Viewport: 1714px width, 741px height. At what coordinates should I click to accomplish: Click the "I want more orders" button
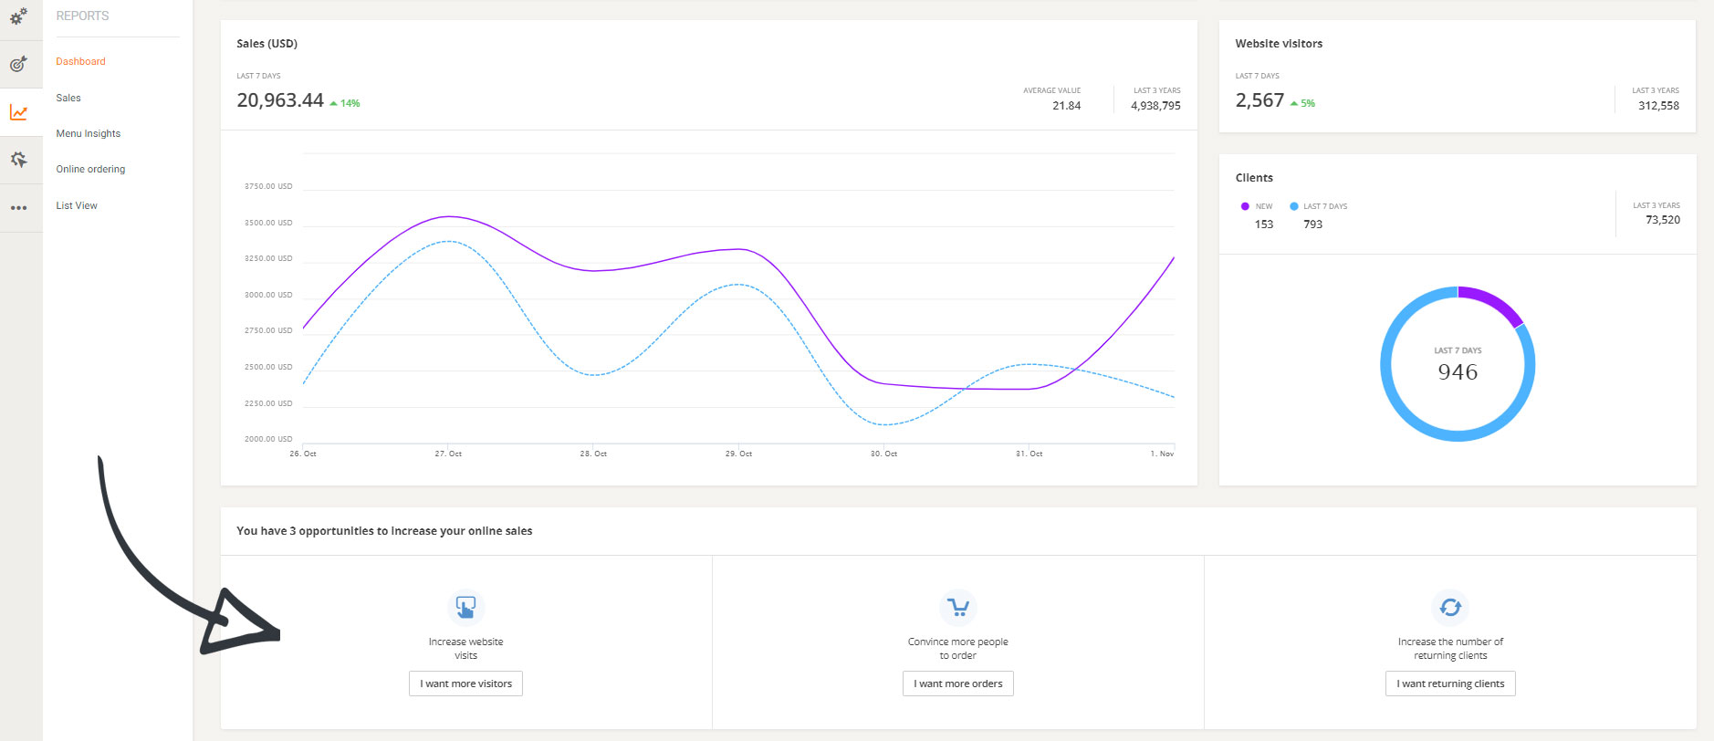tap(957, 684)
